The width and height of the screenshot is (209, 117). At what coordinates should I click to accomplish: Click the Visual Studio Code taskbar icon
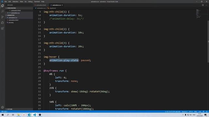[x=35, y=115]
